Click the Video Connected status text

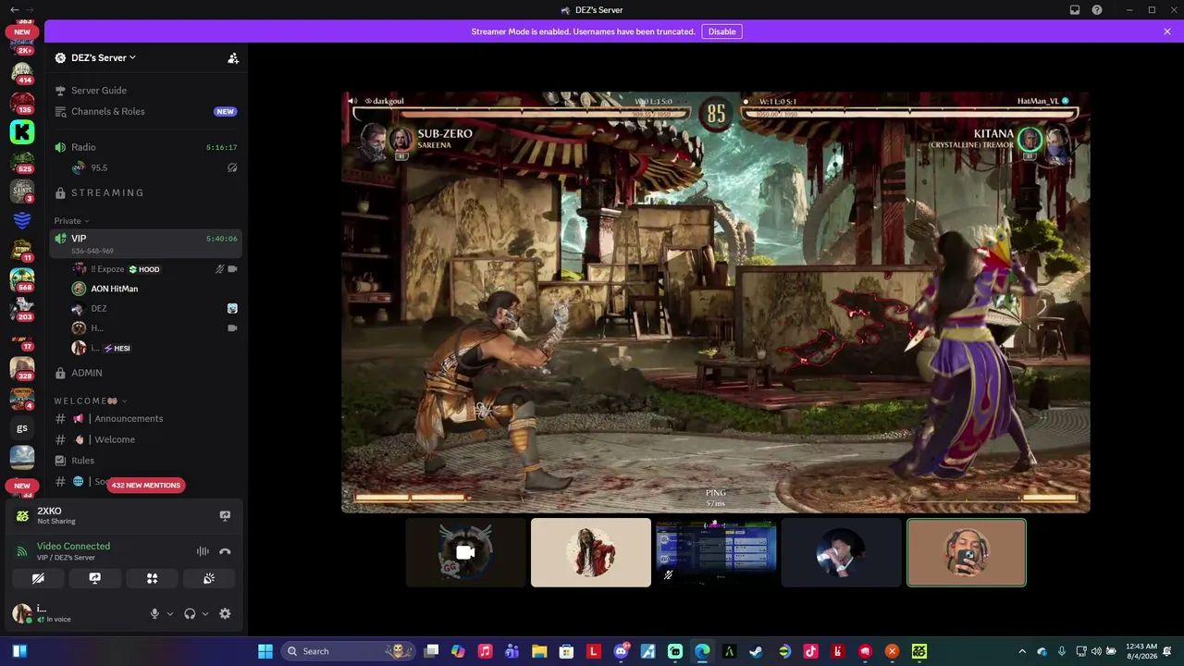coord(73,547)
